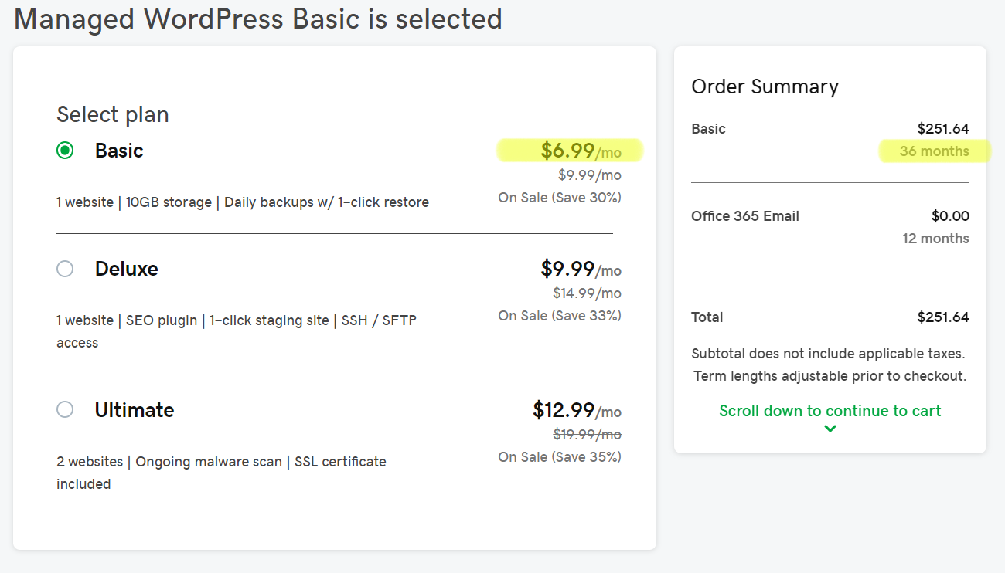The height and width of the screenshot is (573, 1005).
Task: Click the selected Basic plan radio button
Action: click(x=65, y=151)
